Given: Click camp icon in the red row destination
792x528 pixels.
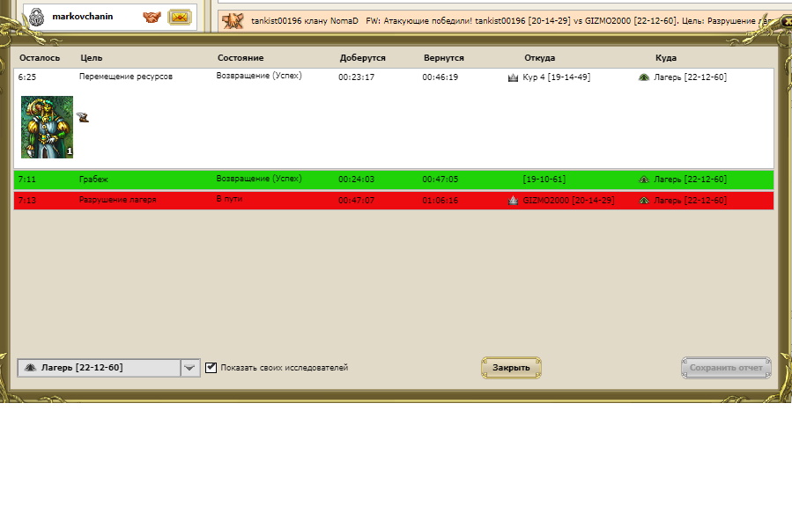Looking at the screenshot, I should pyautogui.click(x=644, y=201).
